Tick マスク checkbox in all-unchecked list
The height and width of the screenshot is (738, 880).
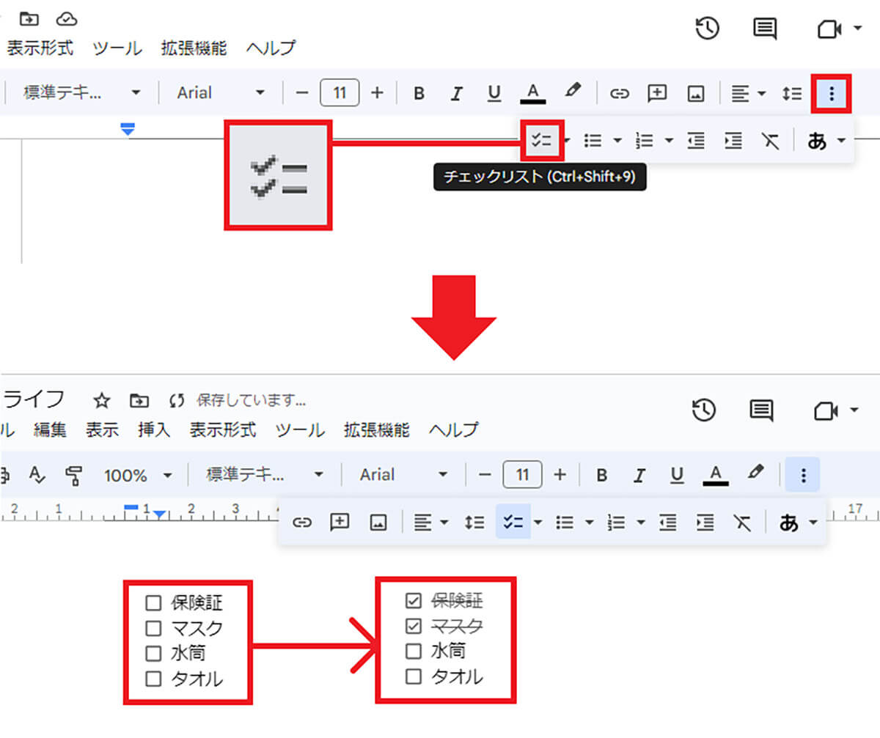pyautogui.click(x=153, y=628)
